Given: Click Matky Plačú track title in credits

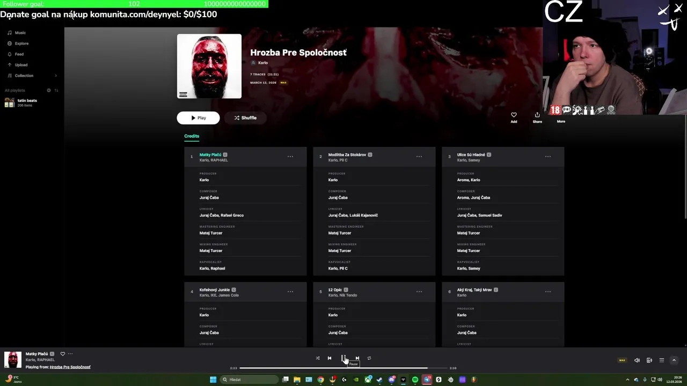Looking at the screenshot, I should (210, 154).
